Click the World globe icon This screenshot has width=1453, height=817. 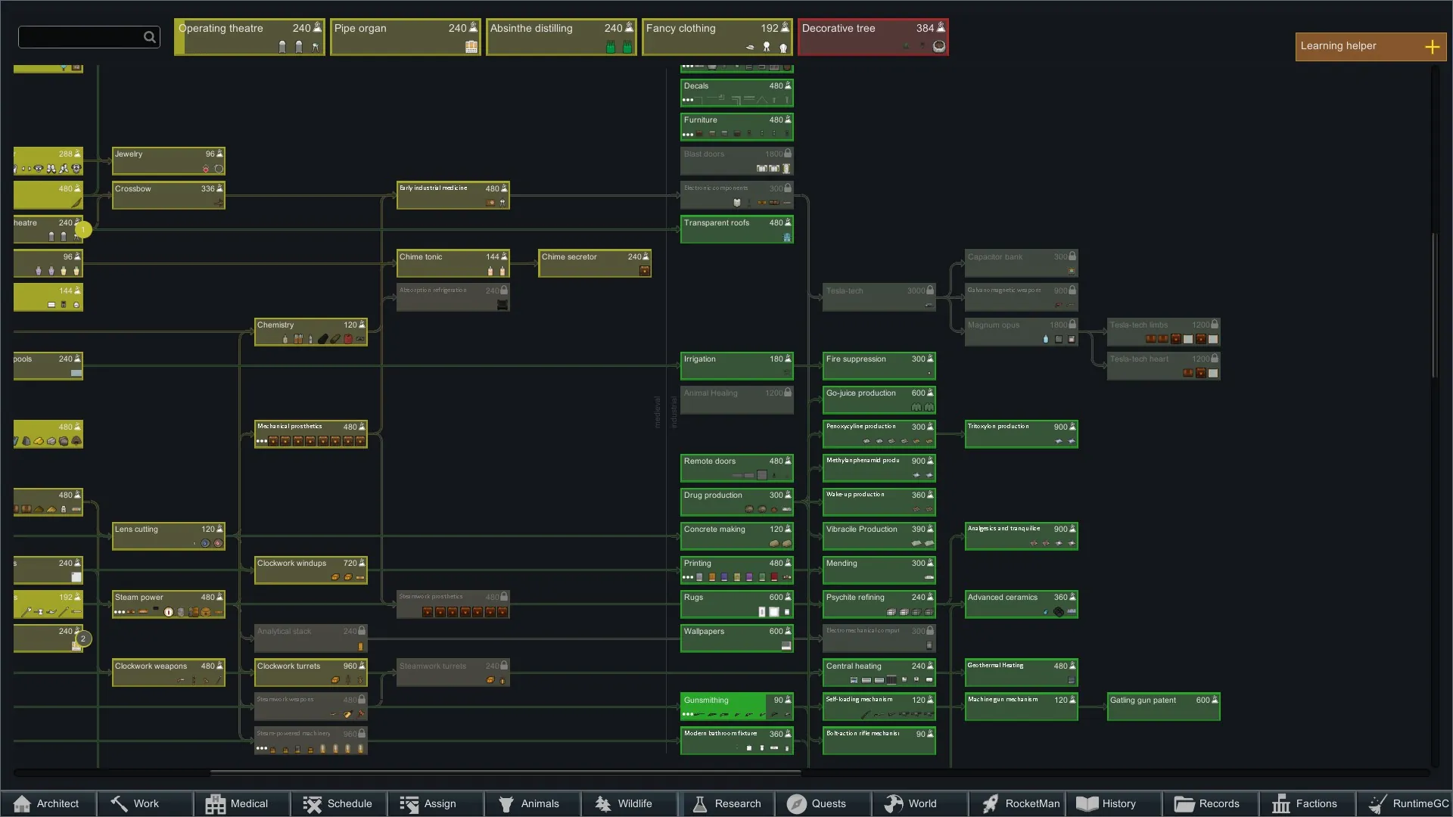894,803
